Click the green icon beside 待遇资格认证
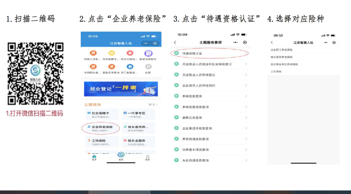 [x=176, y=53]
